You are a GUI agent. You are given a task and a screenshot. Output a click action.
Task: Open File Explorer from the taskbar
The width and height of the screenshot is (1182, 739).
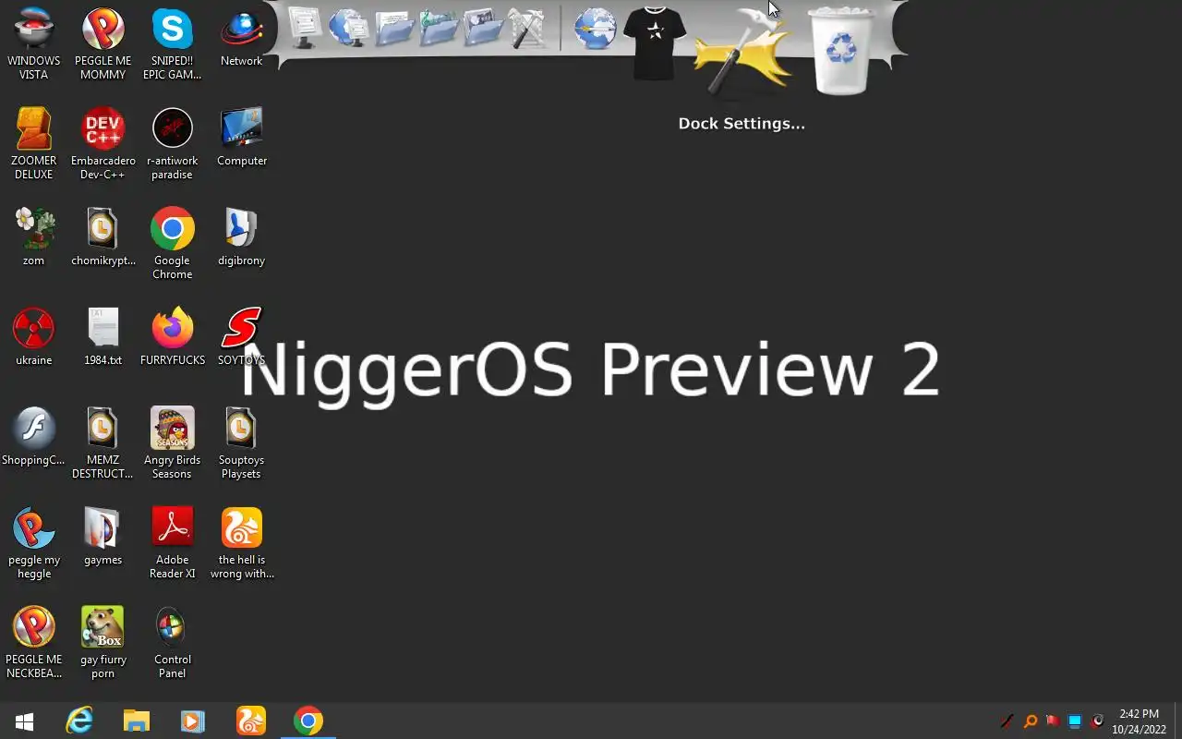coord(137,721)
